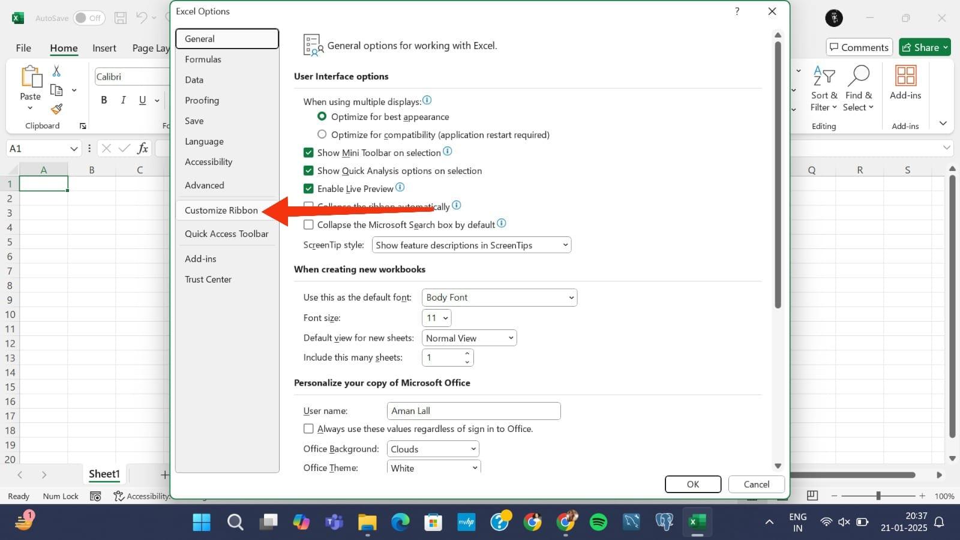Image resolution: width=960 pixels, height=540 pixels.
Task: Open the Office Background dropdown
Action: coord(433,449)
